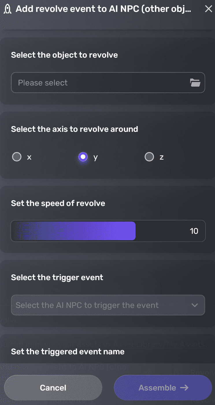
Task: Click the arrow icon on Assemble button
Action: point(184,388)
